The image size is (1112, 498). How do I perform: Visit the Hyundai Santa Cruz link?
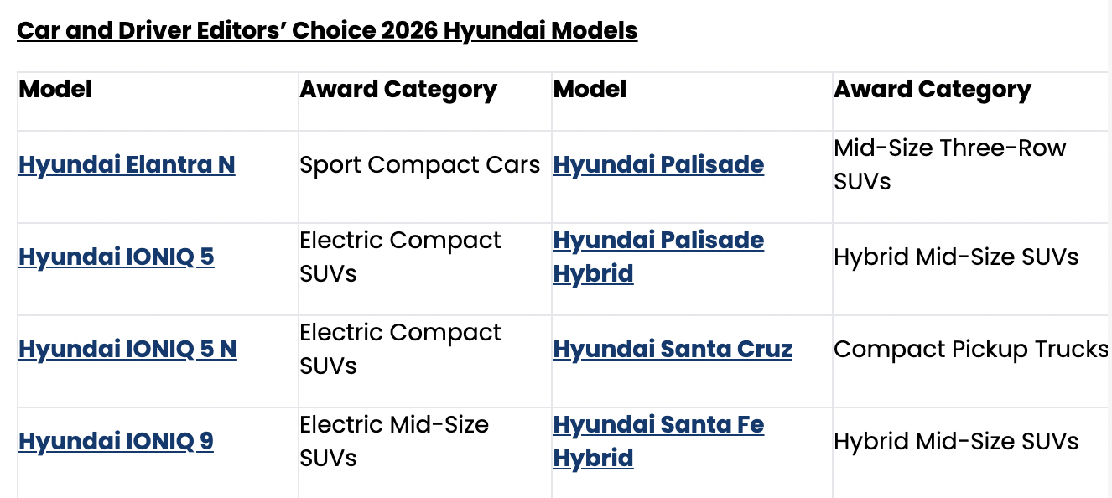673,349
